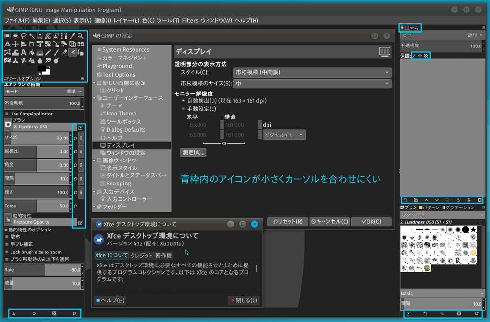Click the リセット(R) reset button

[288, 221]
